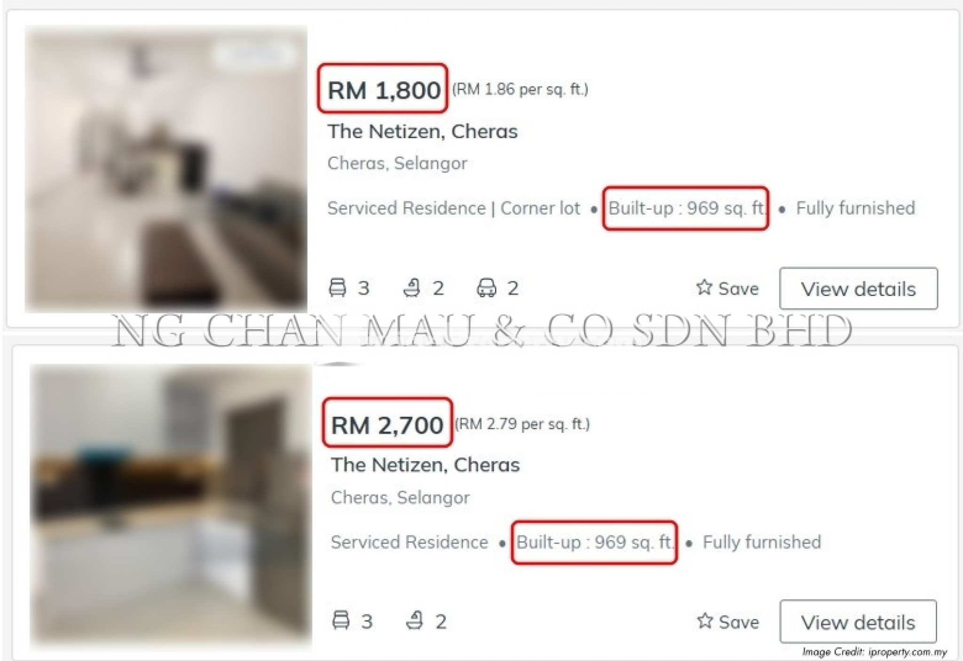Click the car park icon in first listing
963x661 pixels.
[x=486, y=288]
